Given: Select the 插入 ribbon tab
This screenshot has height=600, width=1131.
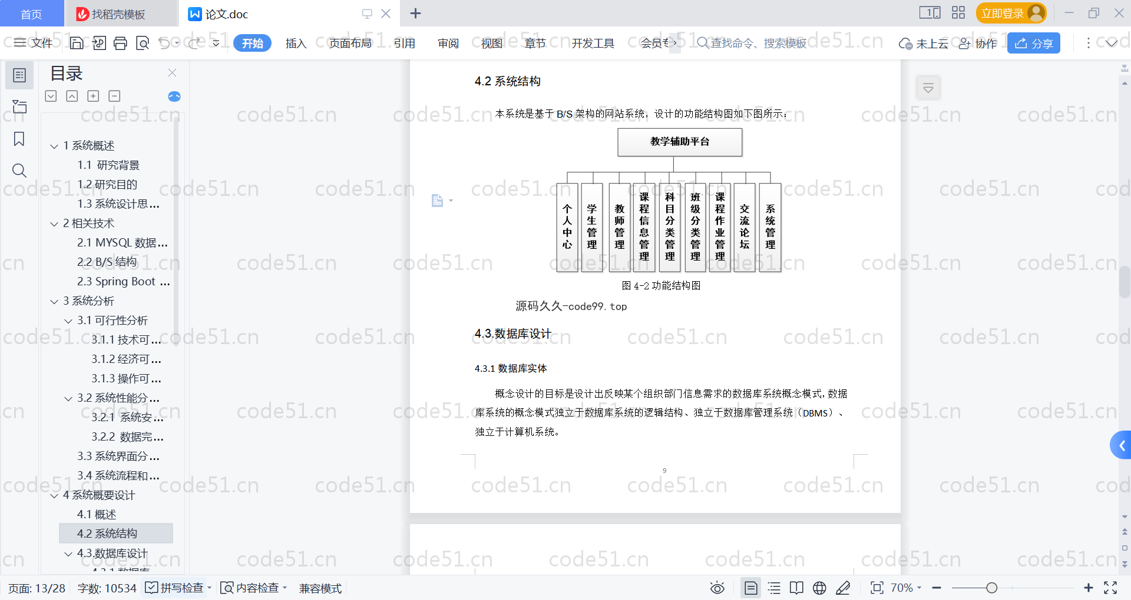Looking at the screenshot, I should pos(296,43).
